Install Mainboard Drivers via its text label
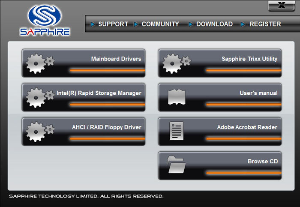 click(x=116, y=59)
